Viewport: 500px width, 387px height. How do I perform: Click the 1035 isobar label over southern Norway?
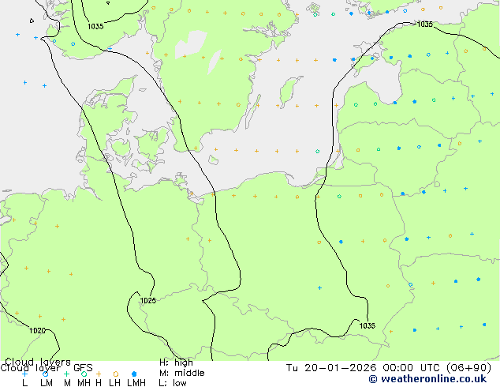coord(95,27)
